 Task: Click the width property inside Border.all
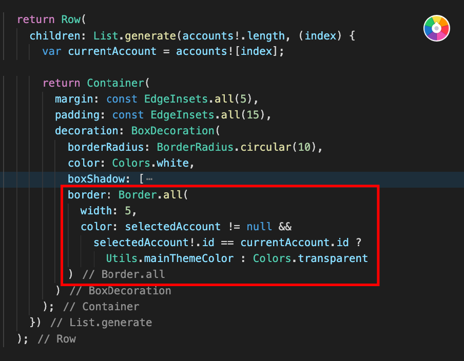click(x=96, y=211)
